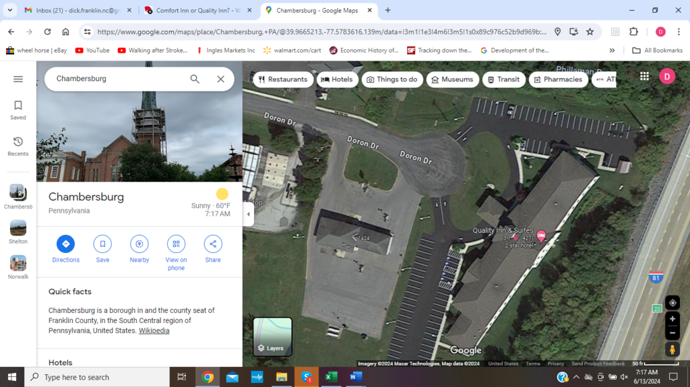
Task: Open the Windows Start menu
Action: pos(12,377)
